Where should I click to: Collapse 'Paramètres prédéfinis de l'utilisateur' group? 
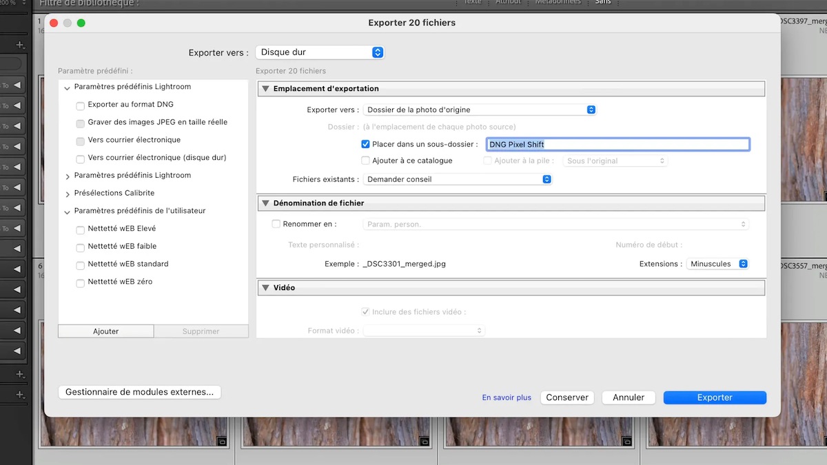click(x=68, y=212)
